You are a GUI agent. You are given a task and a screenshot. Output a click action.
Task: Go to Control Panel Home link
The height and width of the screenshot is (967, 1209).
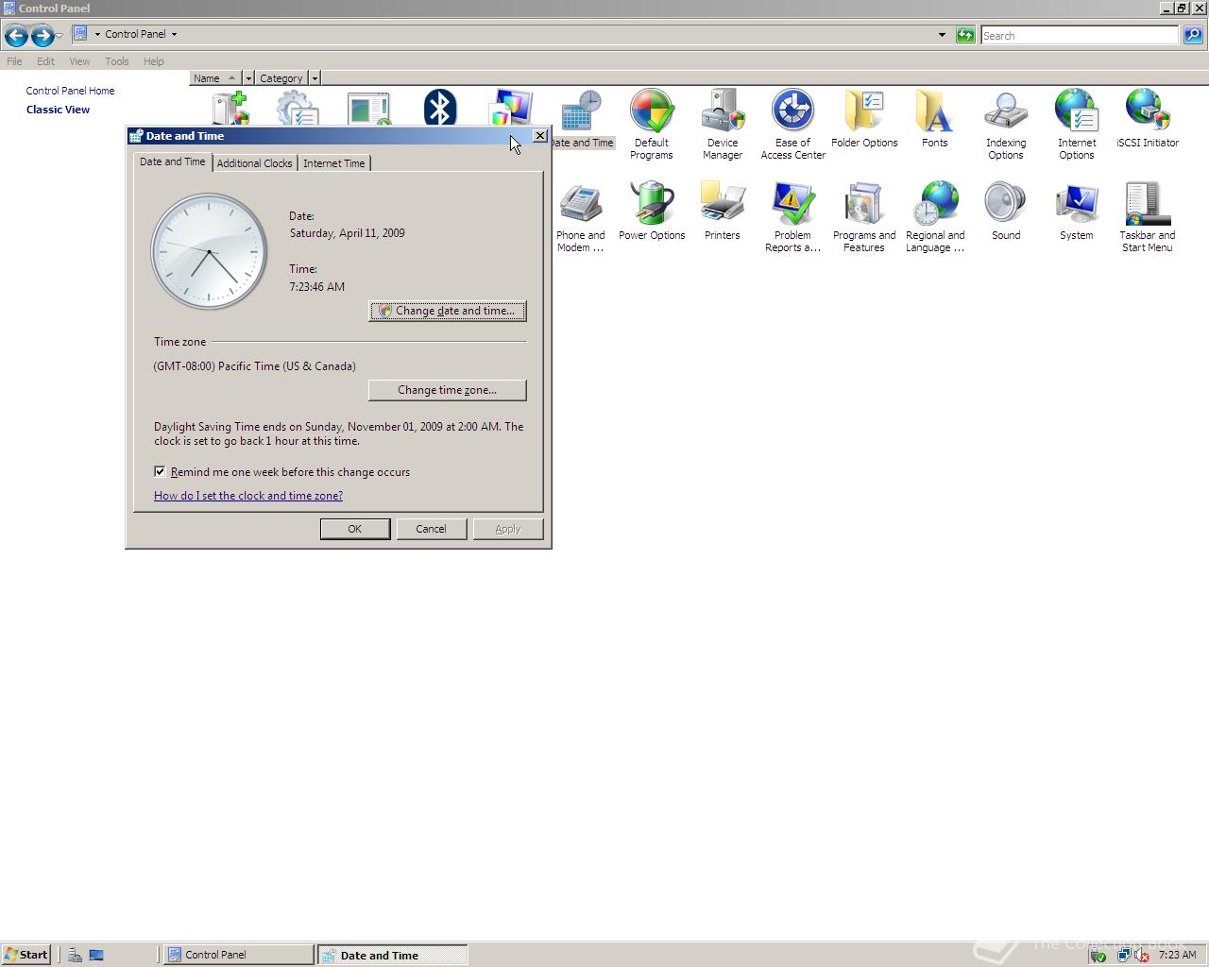pyautogui.click(x=70, y=91)
